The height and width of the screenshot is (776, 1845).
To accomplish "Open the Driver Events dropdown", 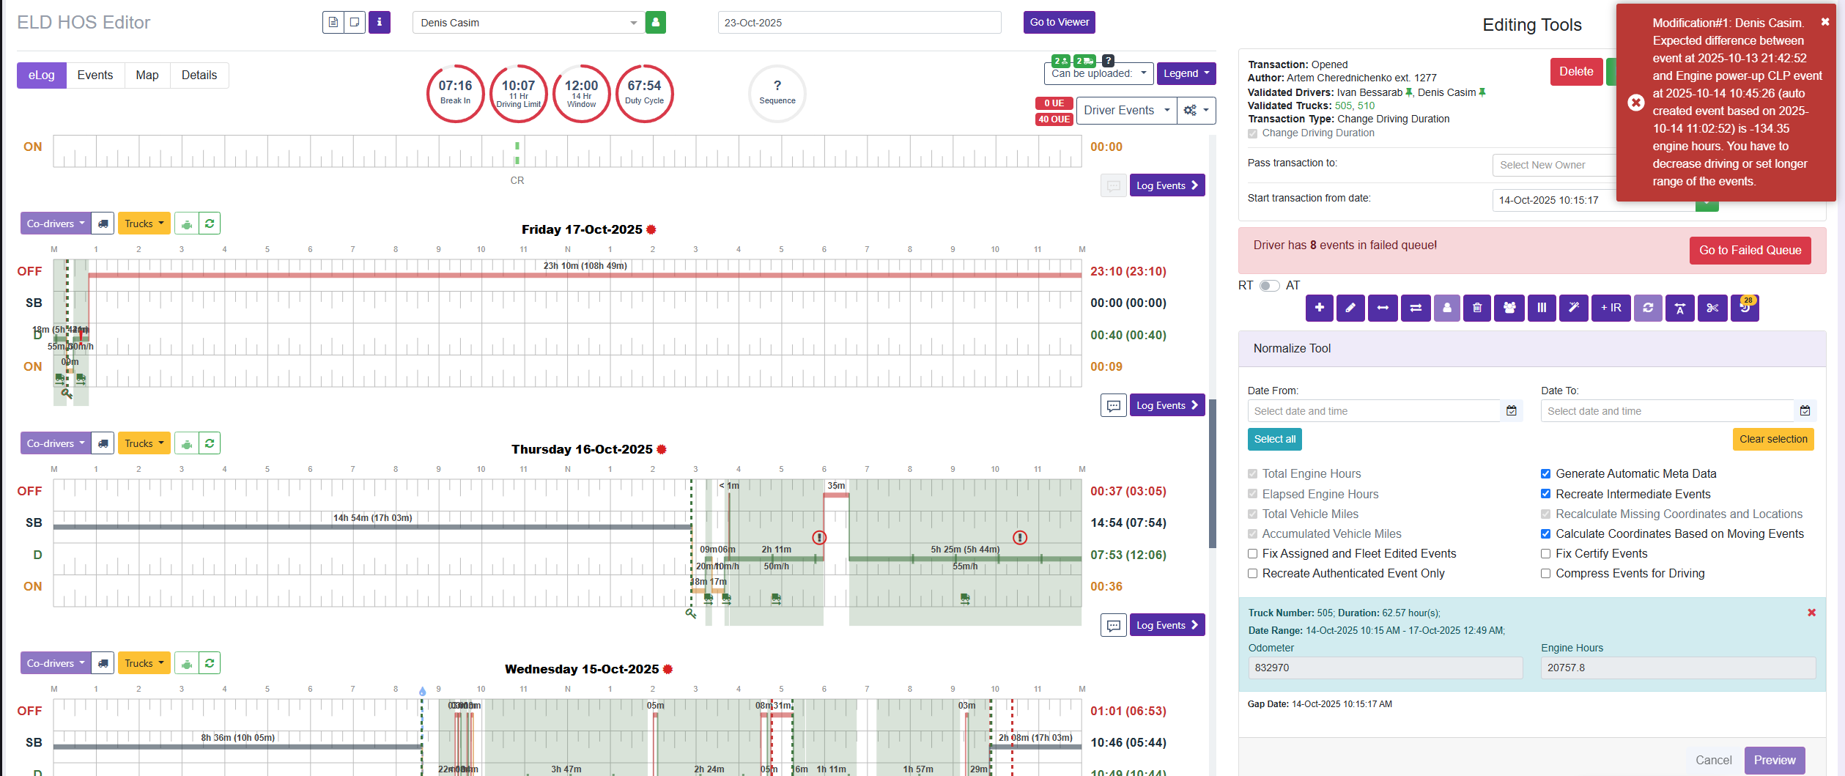I will 1126,111.
